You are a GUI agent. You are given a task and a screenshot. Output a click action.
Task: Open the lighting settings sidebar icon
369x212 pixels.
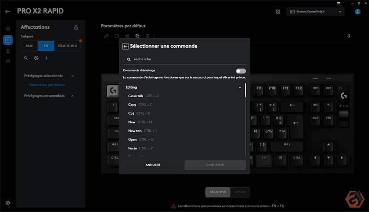coord(8,29)
